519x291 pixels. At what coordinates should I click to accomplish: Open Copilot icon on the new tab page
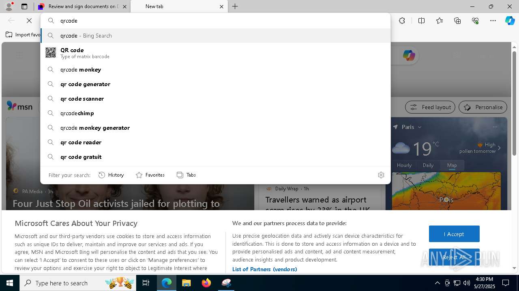pyautogui.click(x=409, y=55)
